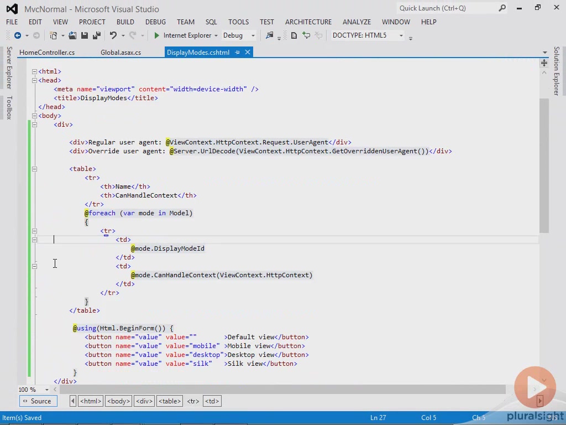Click the split editor handle above scrollbar
566x425 pixels.
[544, 63]
